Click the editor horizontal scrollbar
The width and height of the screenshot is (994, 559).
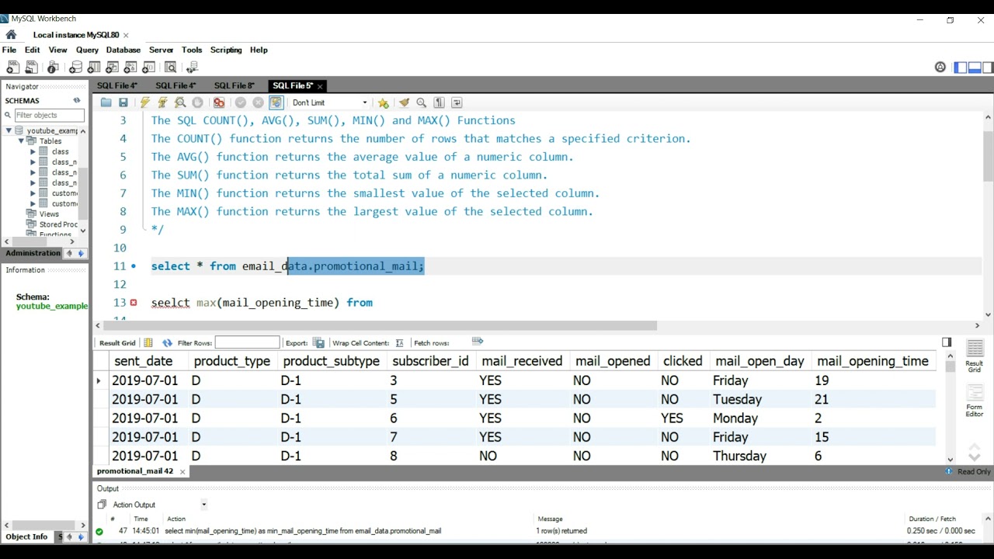click(381, 325)
